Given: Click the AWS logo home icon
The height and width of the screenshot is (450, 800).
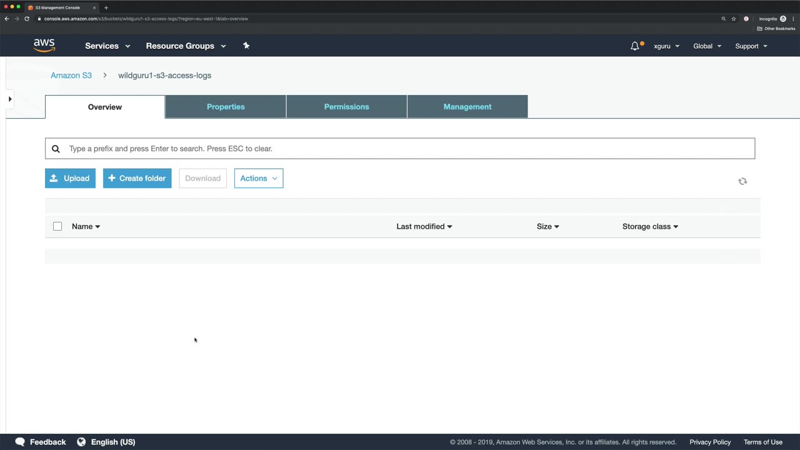Looking at the screenshot, I should tap(44, 46).
